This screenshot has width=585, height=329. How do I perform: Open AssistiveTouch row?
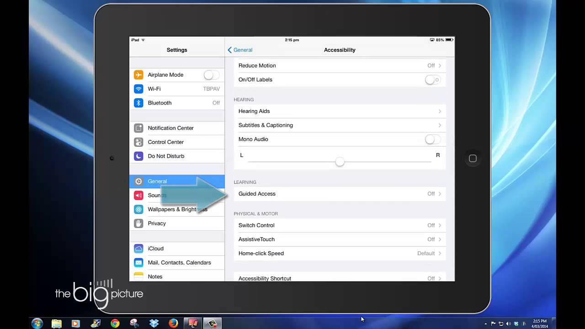tap(340, 239)
